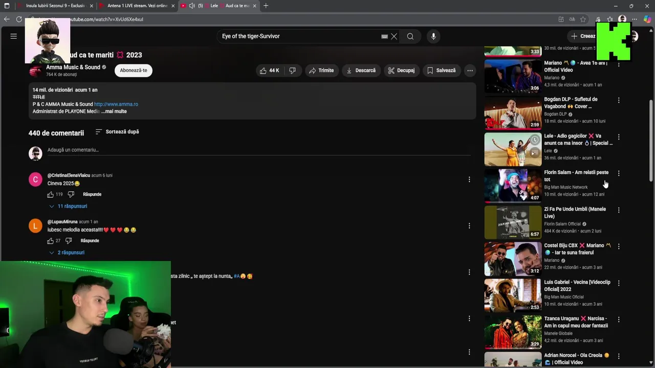Click the Decupaj clip button

click(x=401, y=71)
